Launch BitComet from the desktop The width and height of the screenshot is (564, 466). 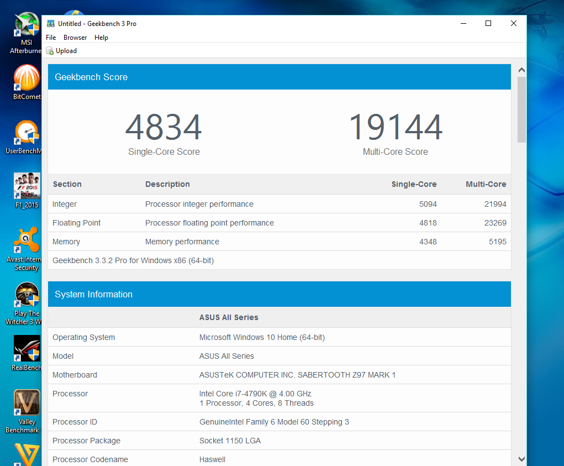pyautogui.click(x=27, y=82)
